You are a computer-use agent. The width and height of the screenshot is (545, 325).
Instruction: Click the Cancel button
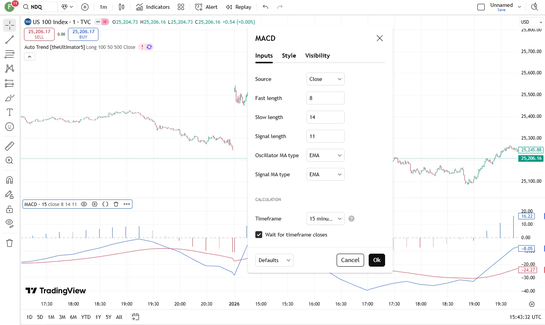point(350,260)
